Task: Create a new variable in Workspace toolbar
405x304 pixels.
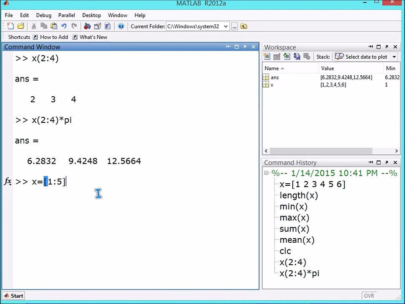Action: coord(267,56)
